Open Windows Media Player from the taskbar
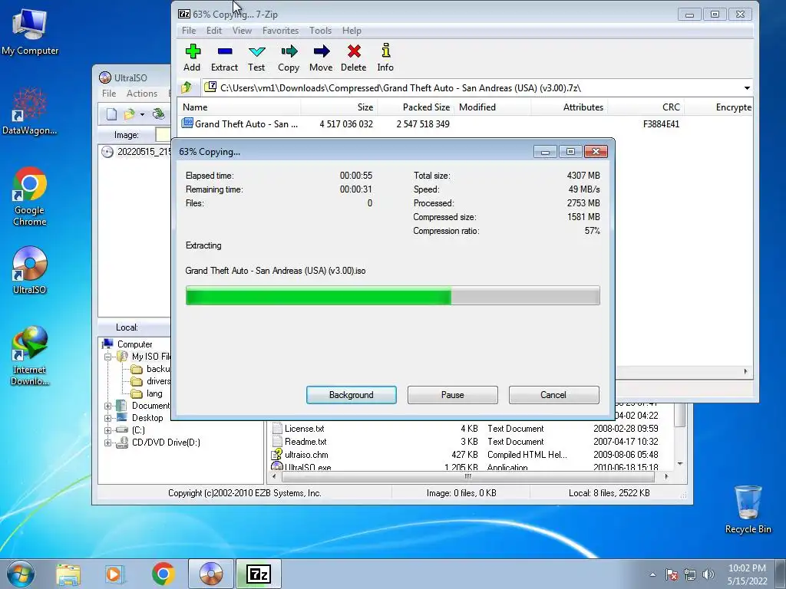Image resolution: width=786 pixels, height=589 pixels. [114, 574]
